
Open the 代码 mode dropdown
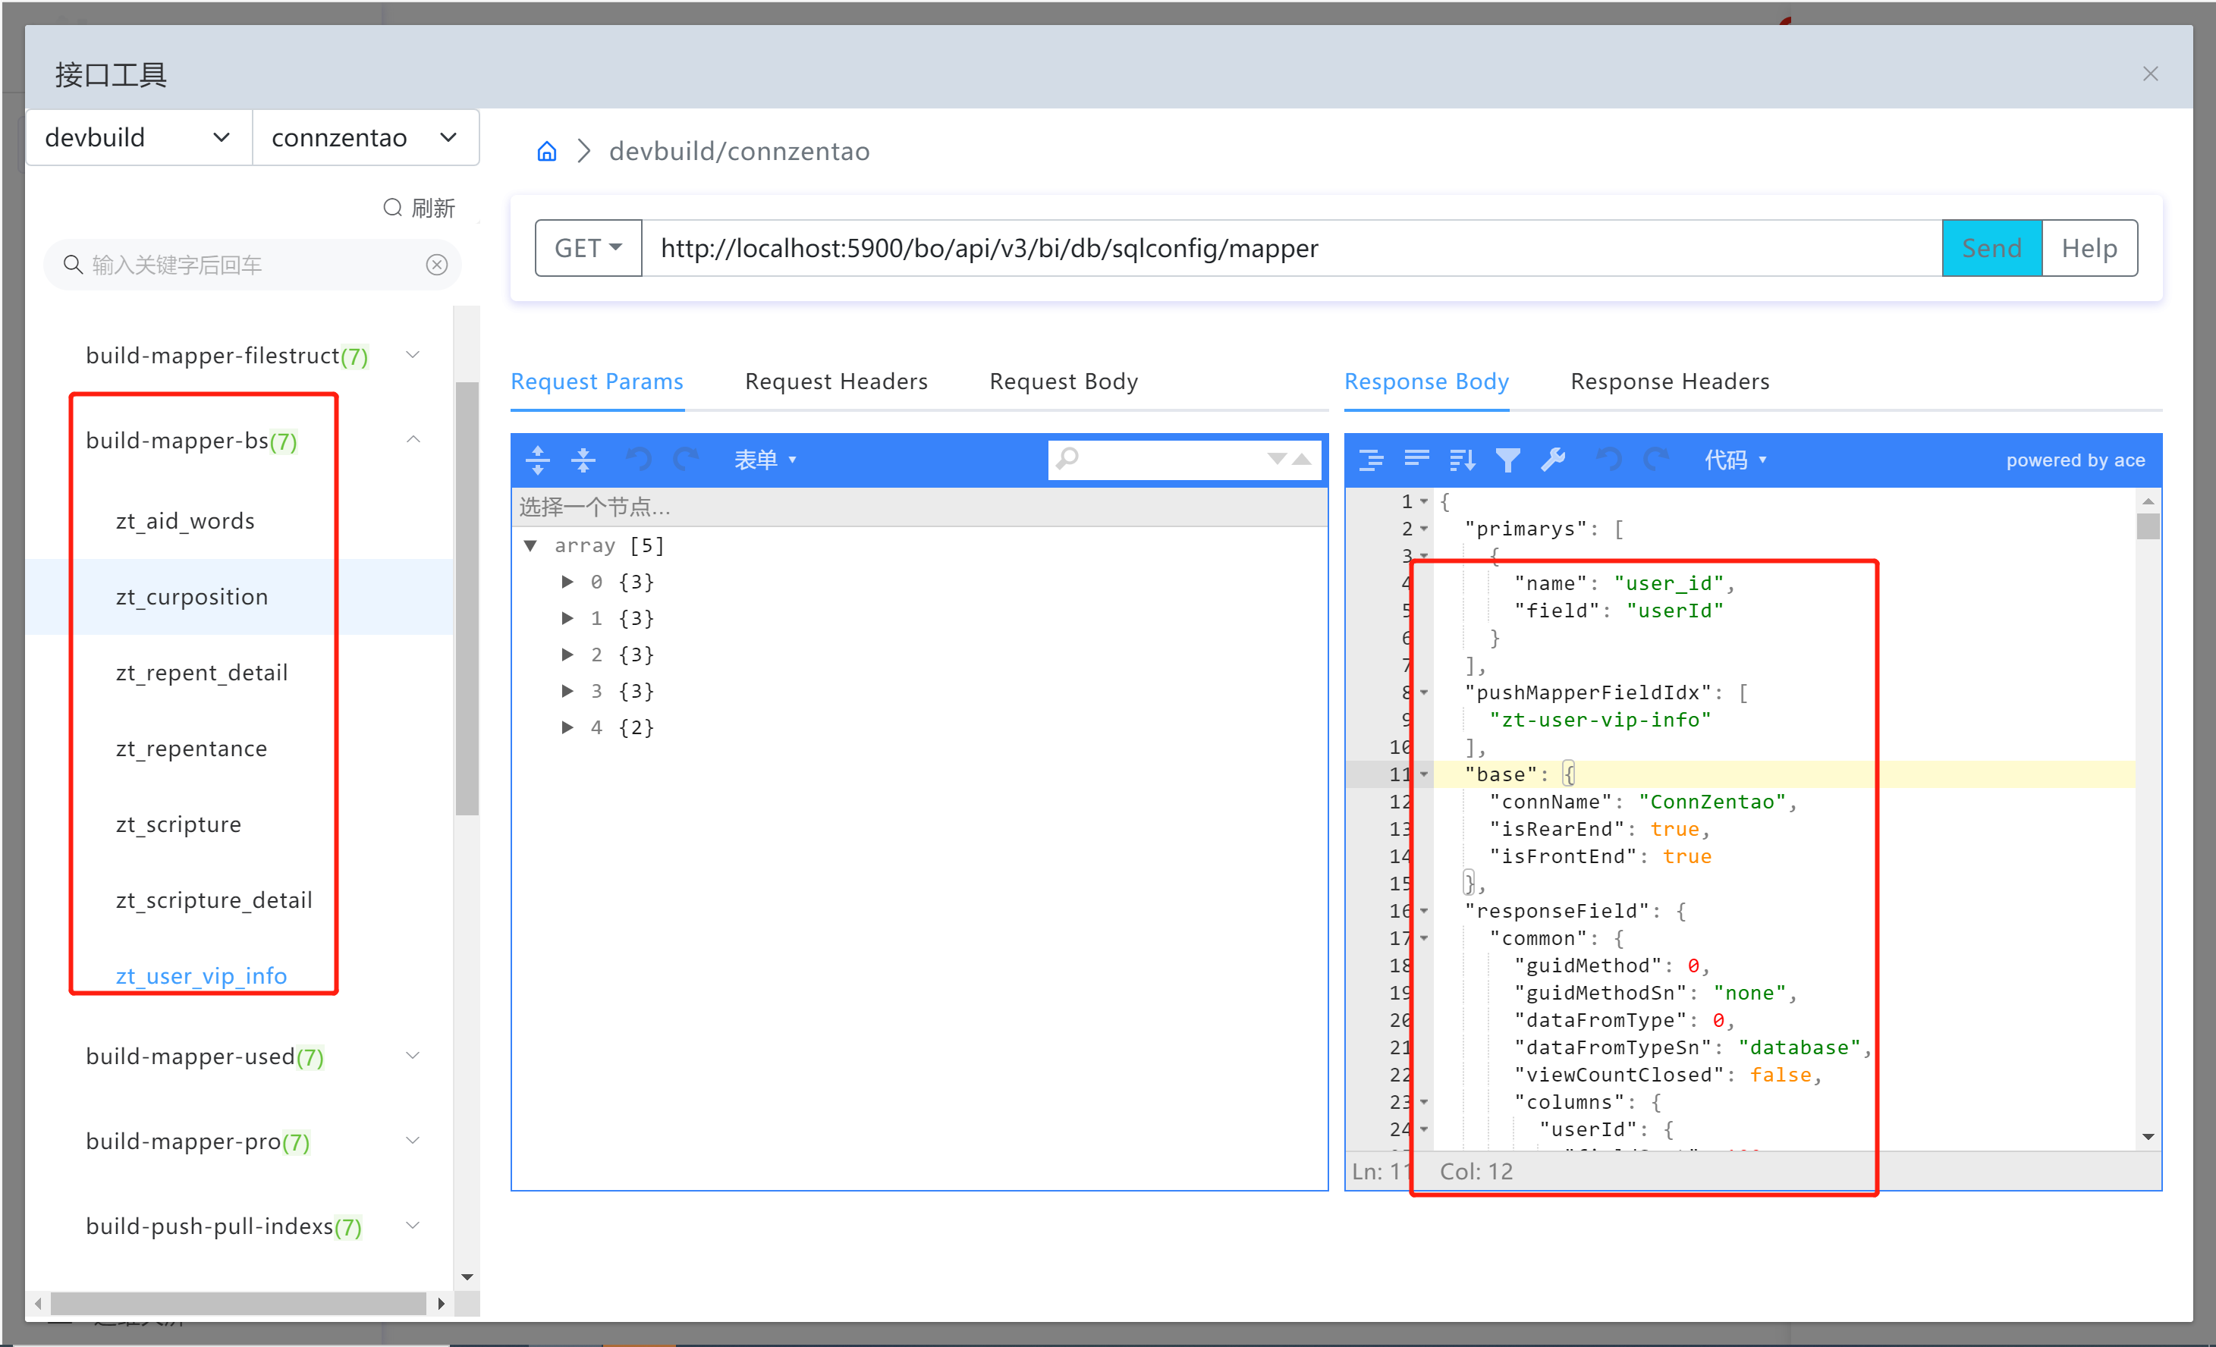click(1736, 460)
